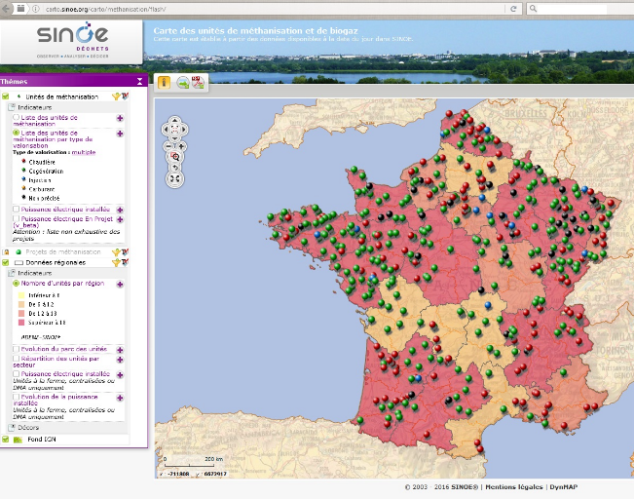Open the Mentions légales link

(x=513, y=485)
